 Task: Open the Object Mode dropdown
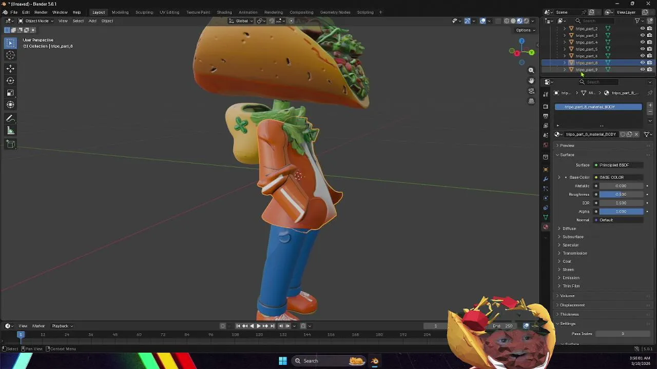[x=36, y=21]
